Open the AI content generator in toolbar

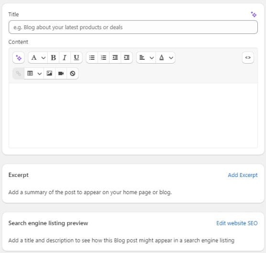19,58
